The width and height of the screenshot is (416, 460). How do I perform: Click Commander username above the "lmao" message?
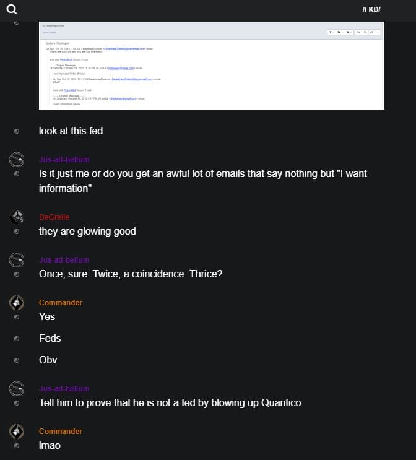tap(61, 432)
